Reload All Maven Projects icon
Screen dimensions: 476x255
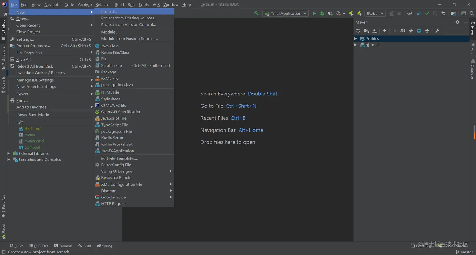point(358,31)
